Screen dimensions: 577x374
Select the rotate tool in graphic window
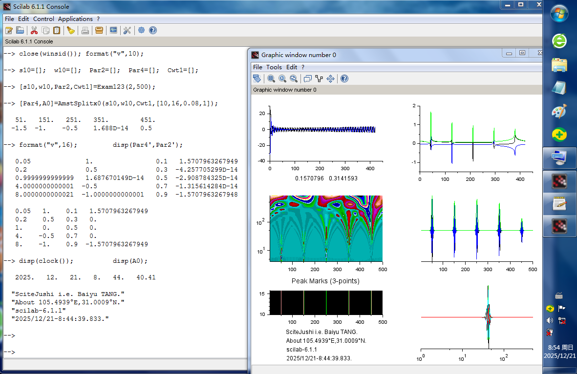point(257,79)
